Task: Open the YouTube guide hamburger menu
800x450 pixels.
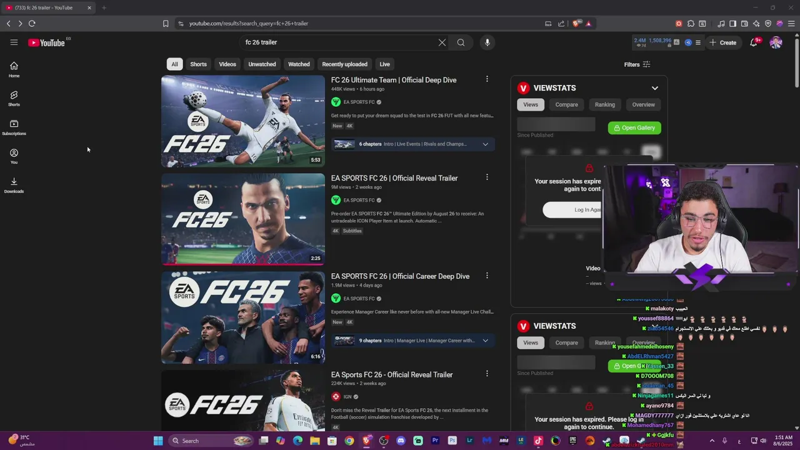Action: coord(14,42)
